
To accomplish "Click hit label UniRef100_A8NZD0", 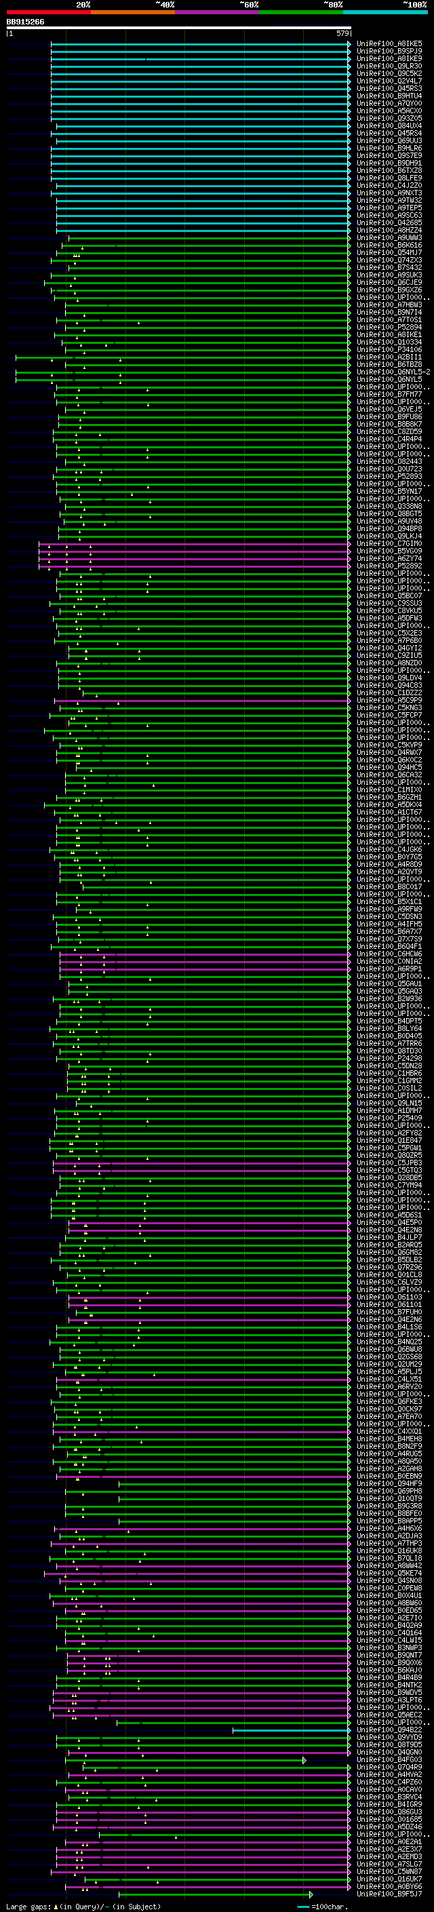I will [389, 663].
